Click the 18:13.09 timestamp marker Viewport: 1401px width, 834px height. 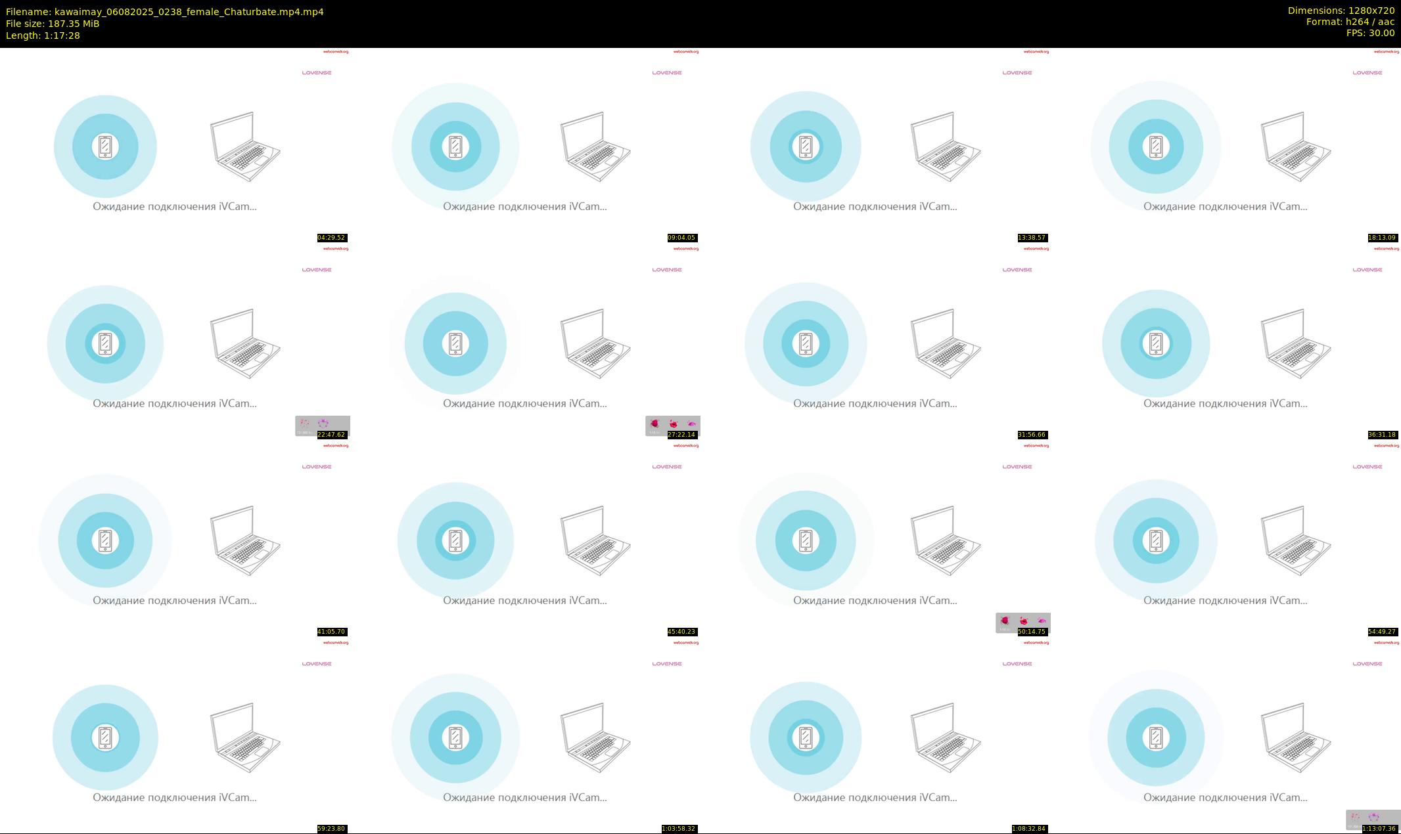(x=1382, y=238)
